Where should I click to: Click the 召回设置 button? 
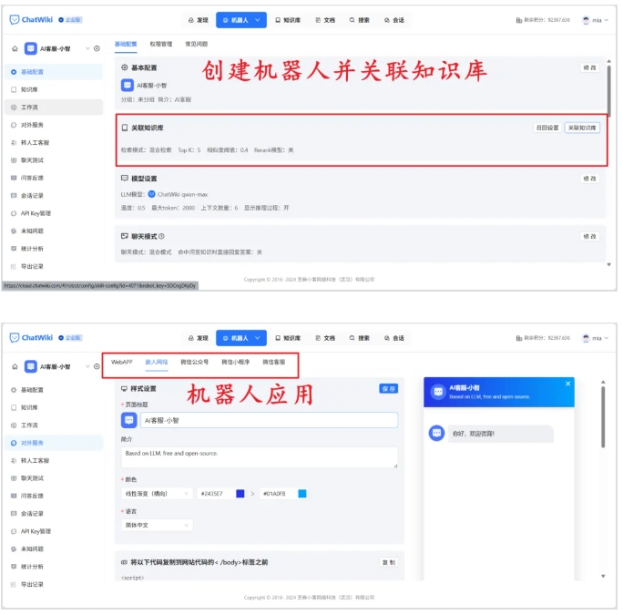coord(547,128)
